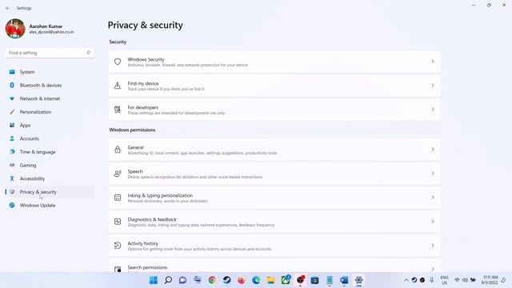Image resolution: width=512 pixels, height=288 pixels.
Task: Show hidden system tray icons
Action: (x=406, y=280)
